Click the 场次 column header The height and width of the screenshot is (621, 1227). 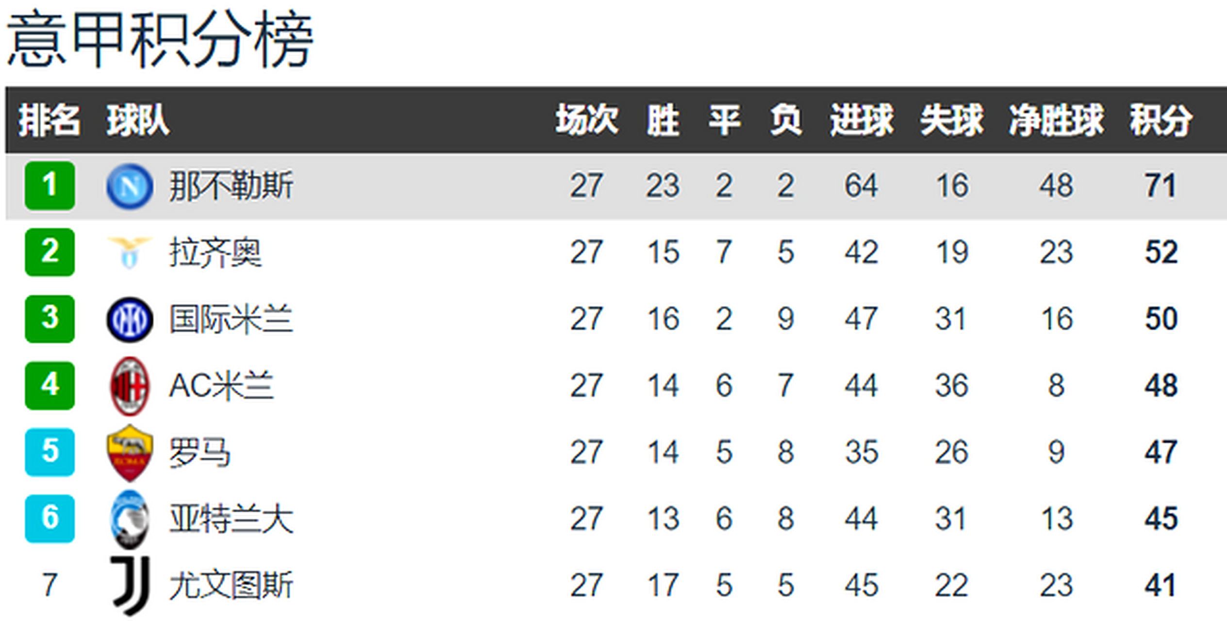tap(587, 120)
